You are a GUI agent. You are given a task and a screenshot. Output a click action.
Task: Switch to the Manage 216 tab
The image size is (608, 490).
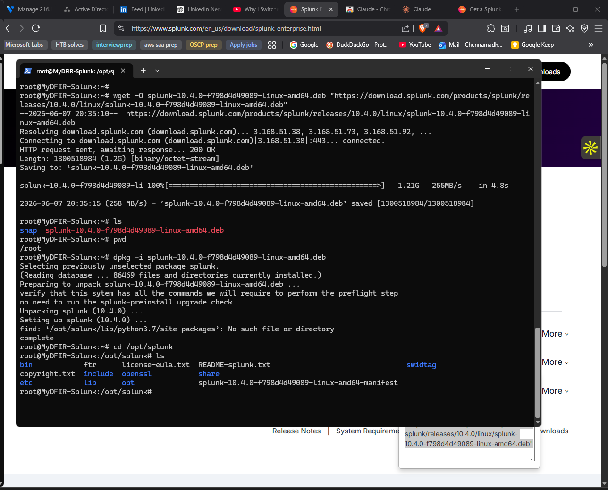pyautogui.click(x=28, y=9)
